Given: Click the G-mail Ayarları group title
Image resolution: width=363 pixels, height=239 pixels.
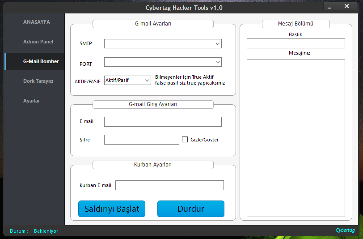Looking at the screenshot, I should tap(153, 24).
